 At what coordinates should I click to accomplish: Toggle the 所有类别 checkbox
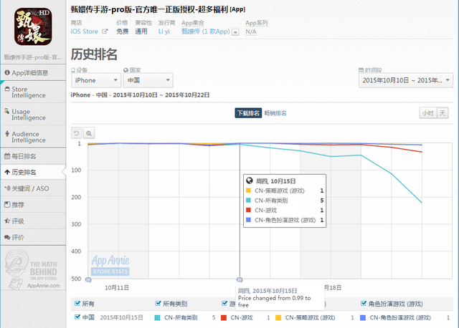158,304
